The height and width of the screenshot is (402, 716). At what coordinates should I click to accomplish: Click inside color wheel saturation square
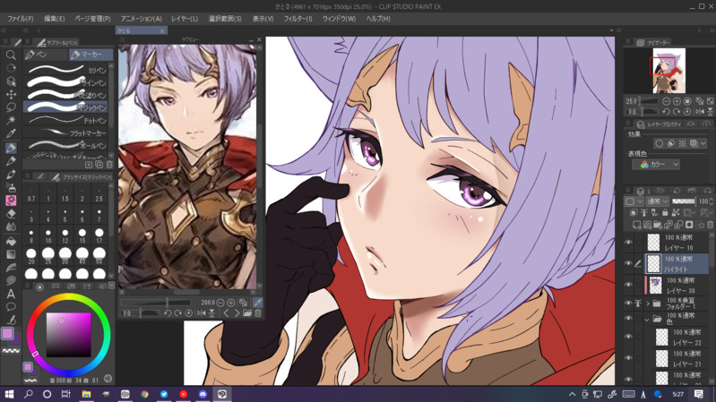click(68, 335)
